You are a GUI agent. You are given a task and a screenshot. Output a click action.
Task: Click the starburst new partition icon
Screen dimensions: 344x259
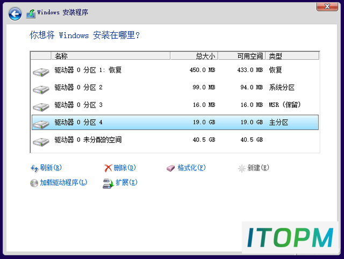[x=241, y=168]
